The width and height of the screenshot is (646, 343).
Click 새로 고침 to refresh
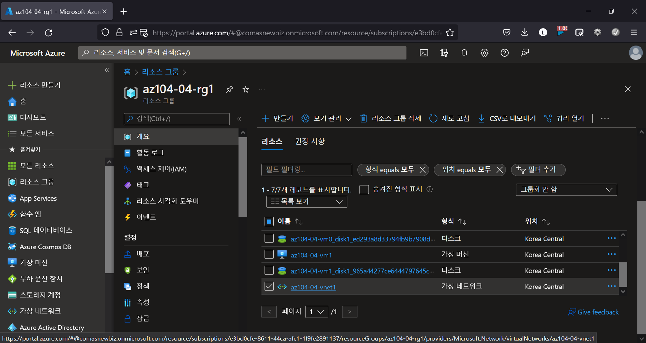(449, 118)
